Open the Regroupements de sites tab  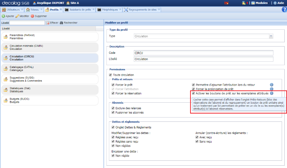click(x=141, y=10)
